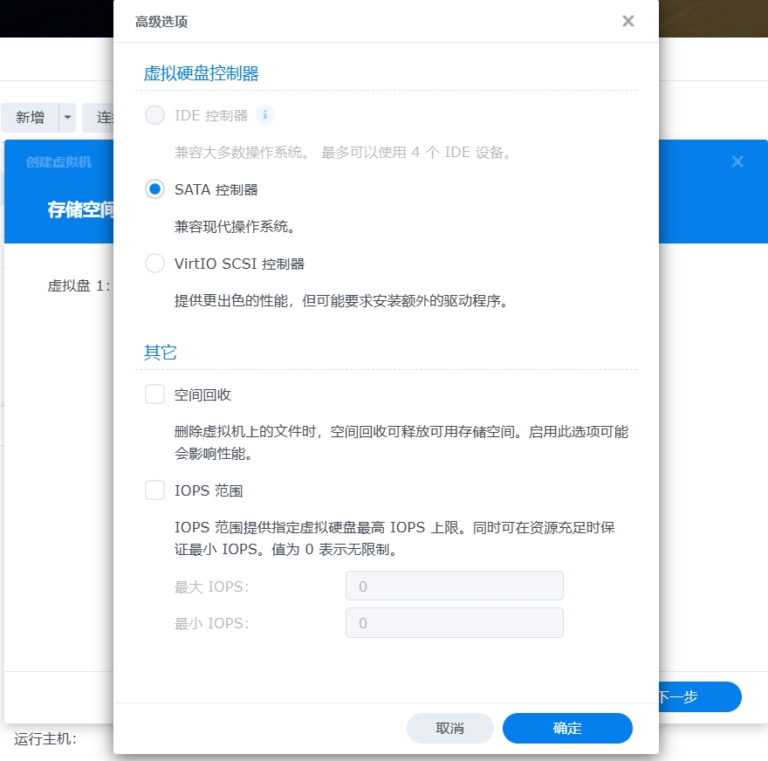Viewport: 768px width, 761px height.
Task: Focus the 最小 IOPS input field
Action: coord(454,623)
